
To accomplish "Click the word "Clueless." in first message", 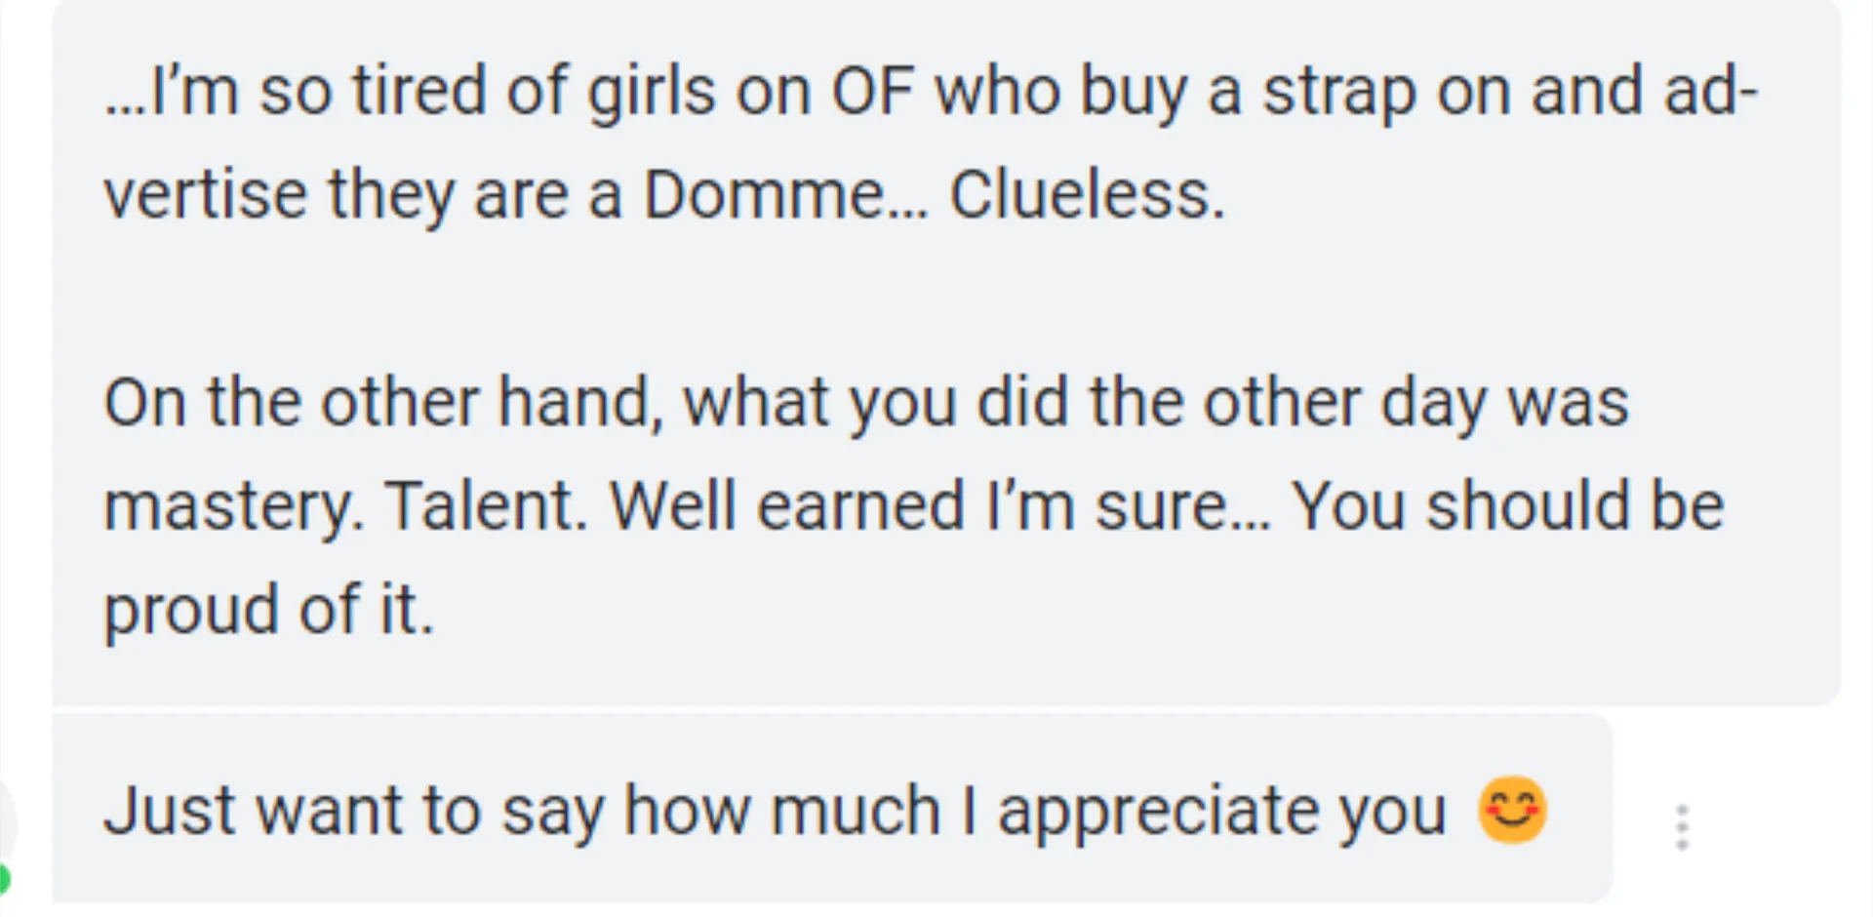I will [x=1087, y=194].
